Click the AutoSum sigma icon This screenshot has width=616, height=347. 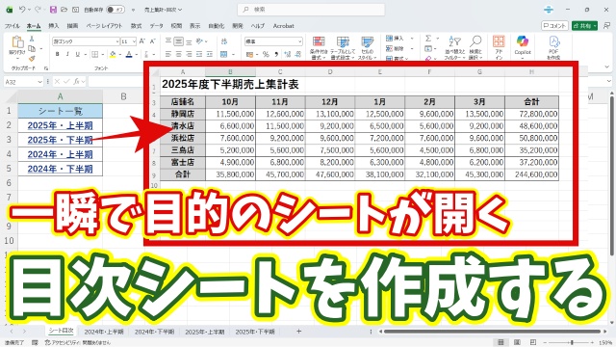(427, 39)
